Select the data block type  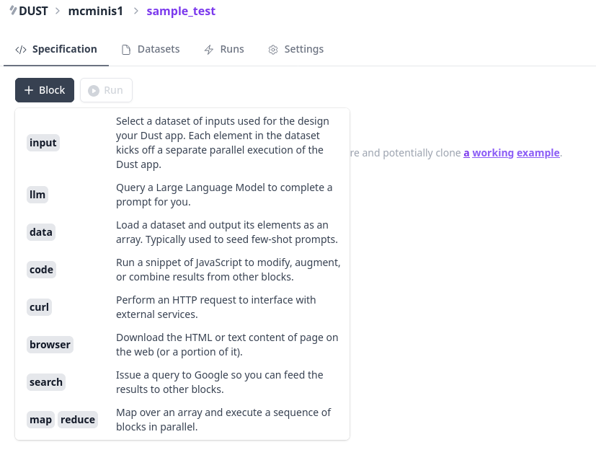(182, 232)
